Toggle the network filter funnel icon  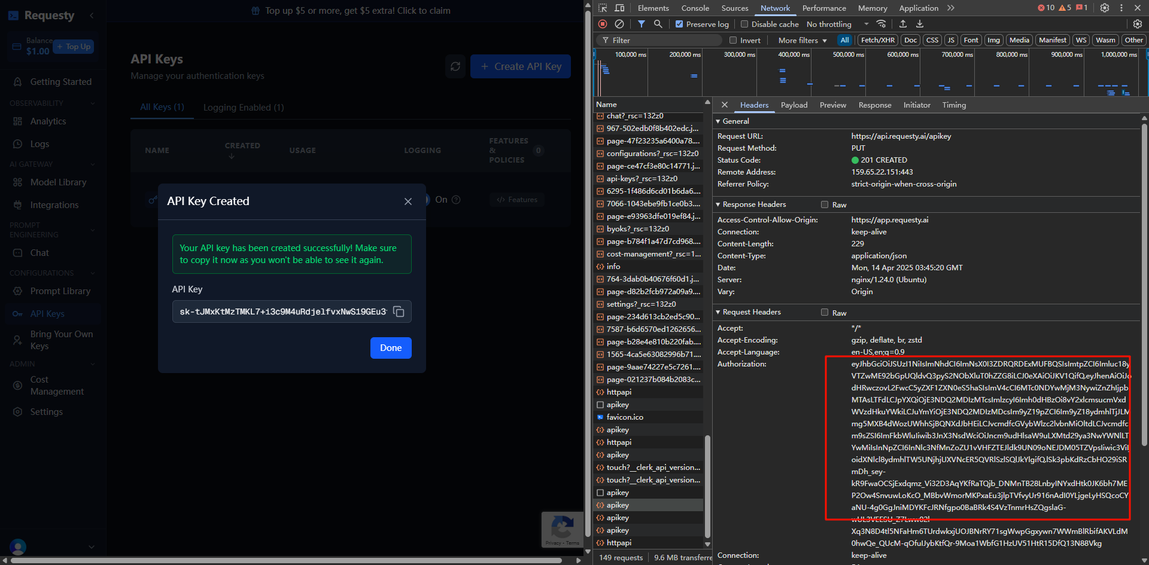642,24
